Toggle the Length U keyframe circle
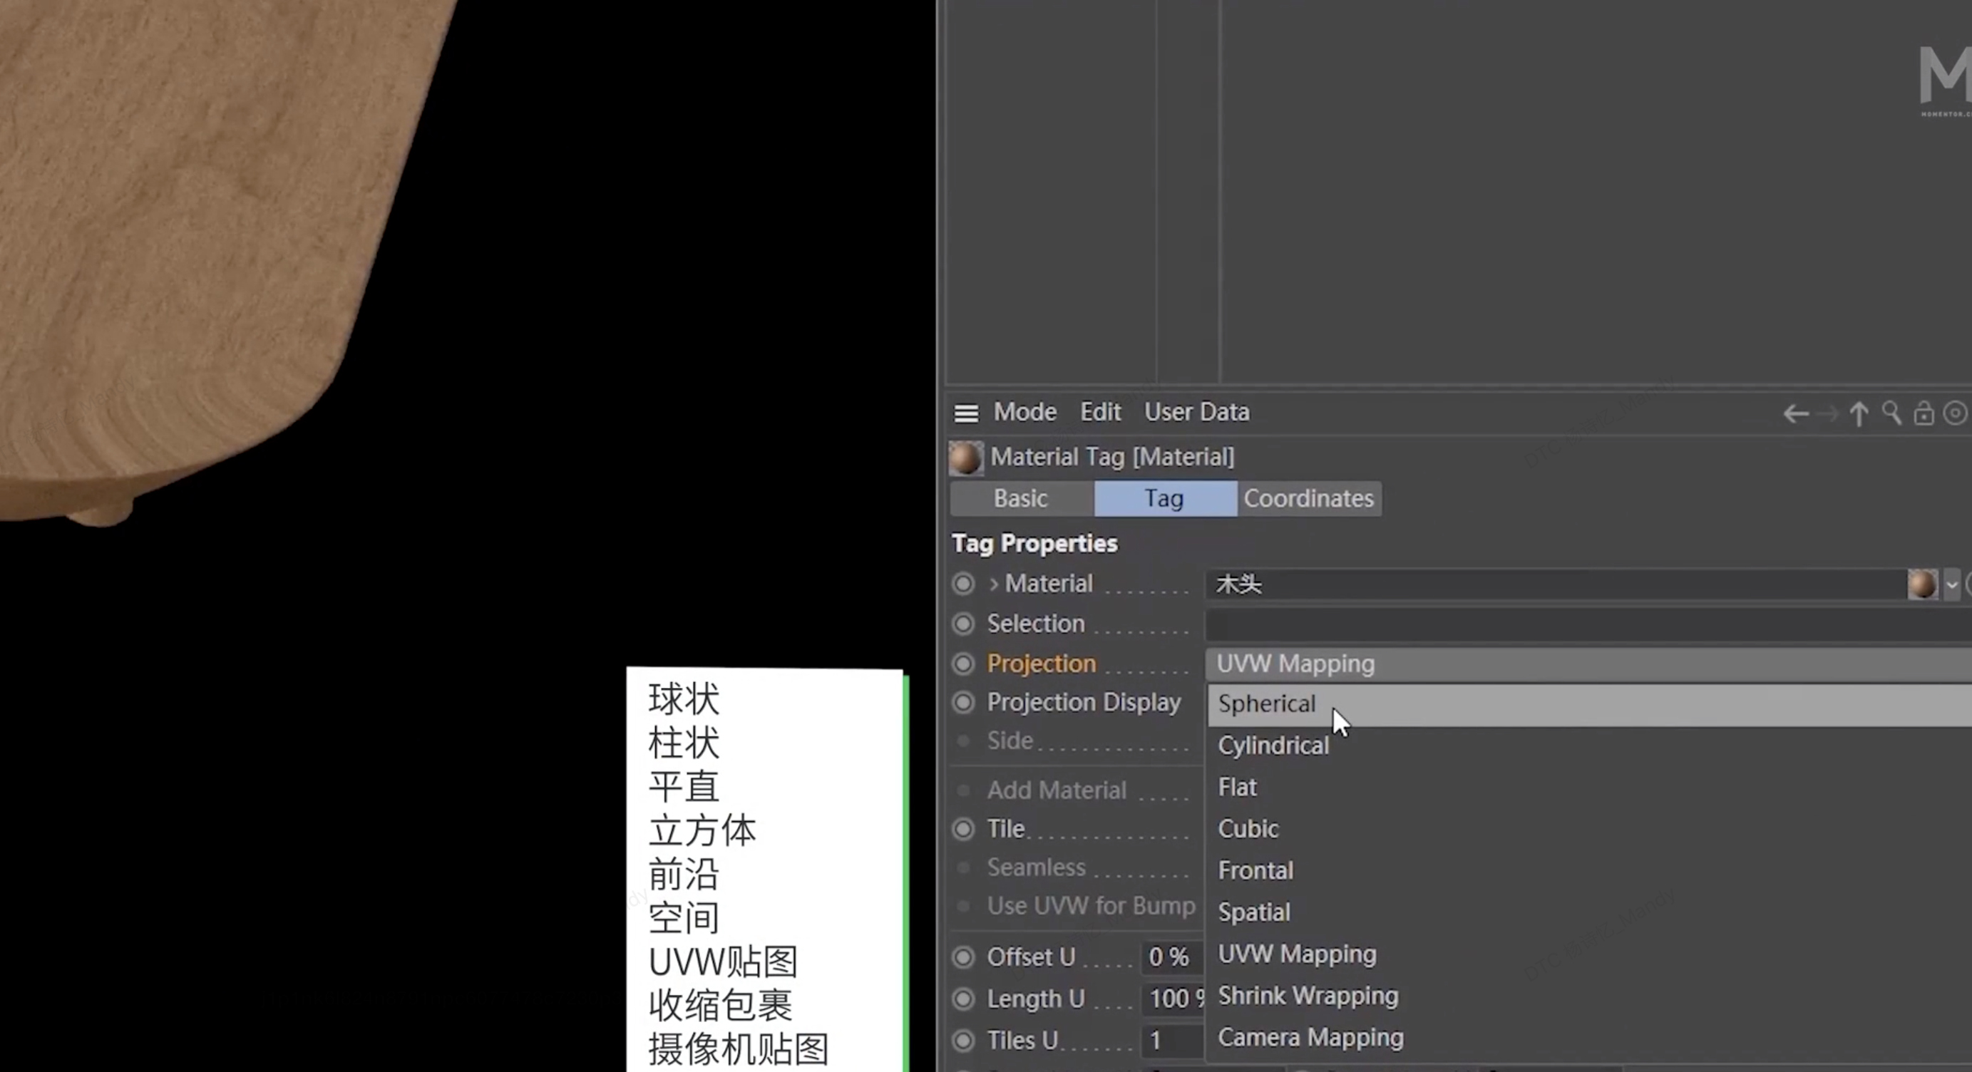The width and height of the screenshot is (1972, 1072). (x=963, y=999)
